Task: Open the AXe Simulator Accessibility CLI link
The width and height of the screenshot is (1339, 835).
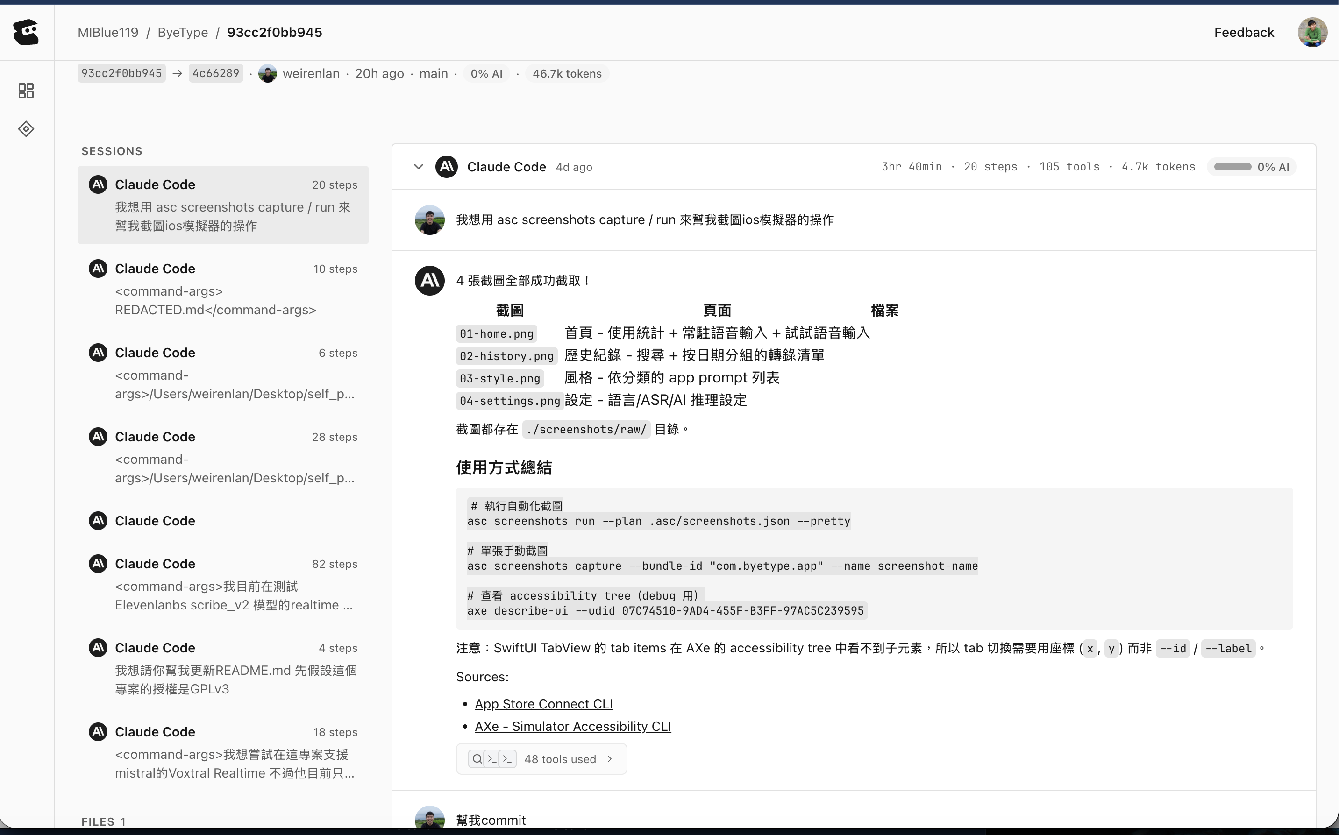Action: click(x=572, y=726)
